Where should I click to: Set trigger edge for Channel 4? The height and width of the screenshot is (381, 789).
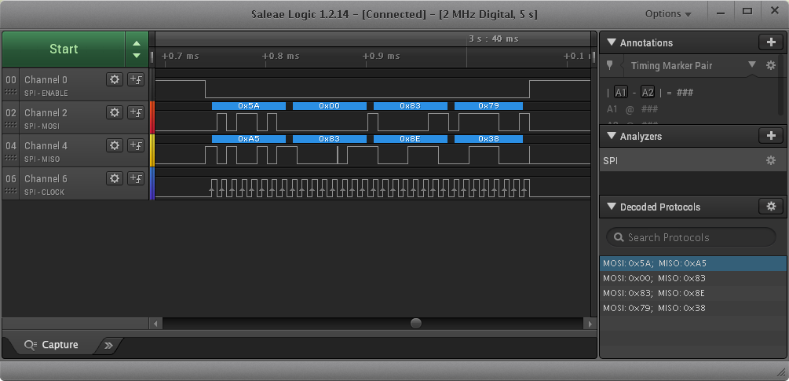click(136, 145)
